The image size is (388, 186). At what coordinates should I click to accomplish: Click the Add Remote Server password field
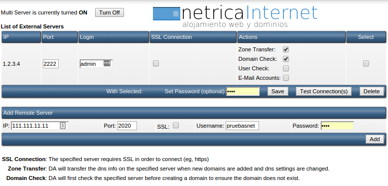pos(337,126)
